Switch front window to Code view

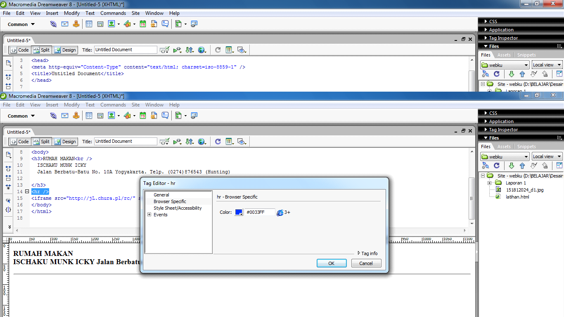point(20,142)
